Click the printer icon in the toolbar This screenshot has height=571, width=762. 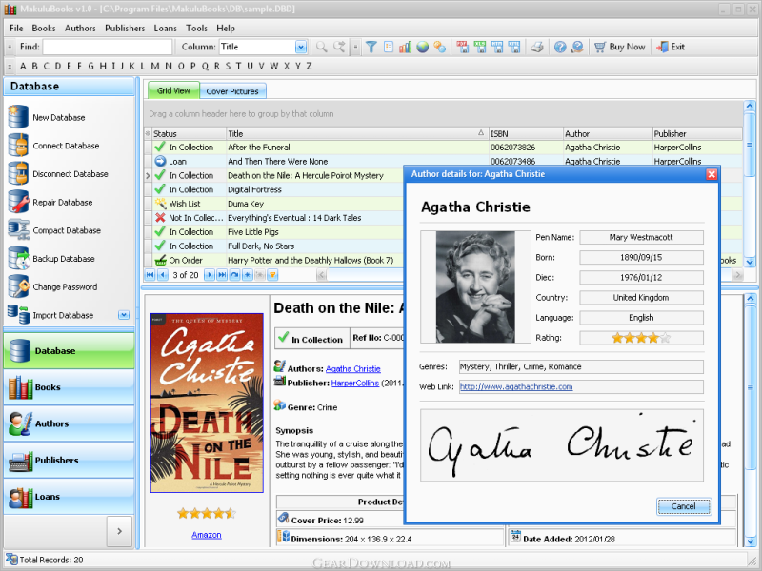point(537,47)
